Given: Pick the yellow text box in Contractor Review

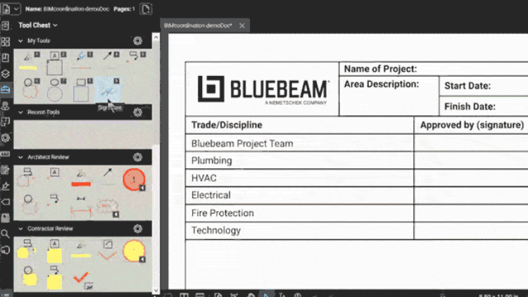Looking at the screenshot, I should coord(54,251).
